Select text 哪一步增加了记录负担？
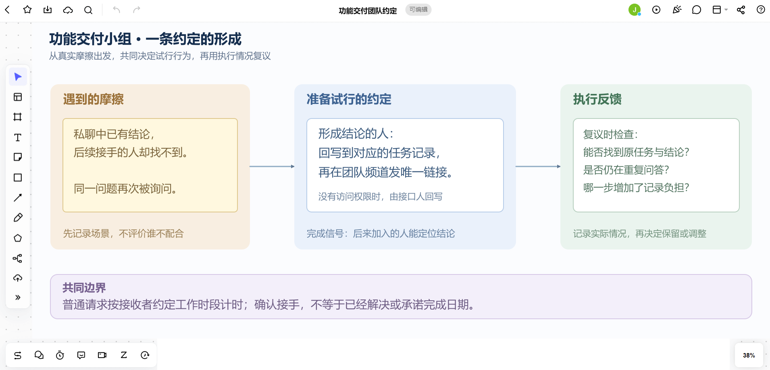This screenshot has height=370, width=770. pyautogui.click(x=636, y=187)
